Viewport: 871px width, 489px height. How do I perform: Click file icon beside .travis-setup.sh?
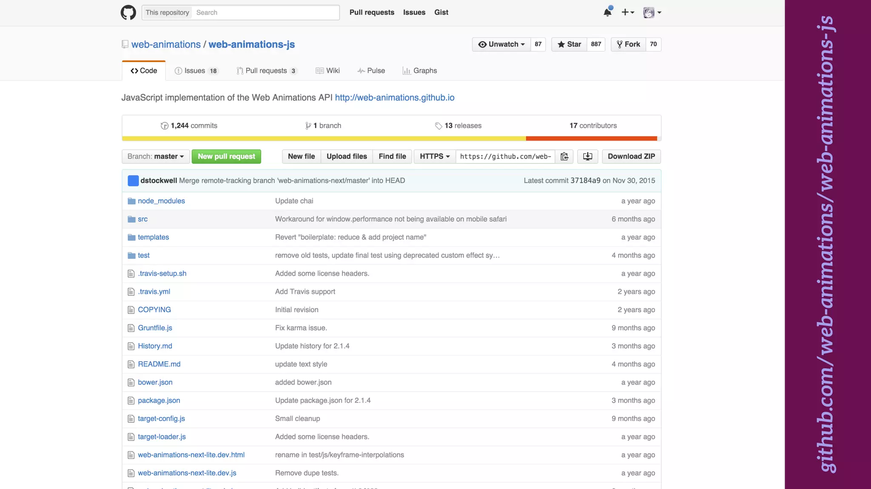click(x=131, y=274)
